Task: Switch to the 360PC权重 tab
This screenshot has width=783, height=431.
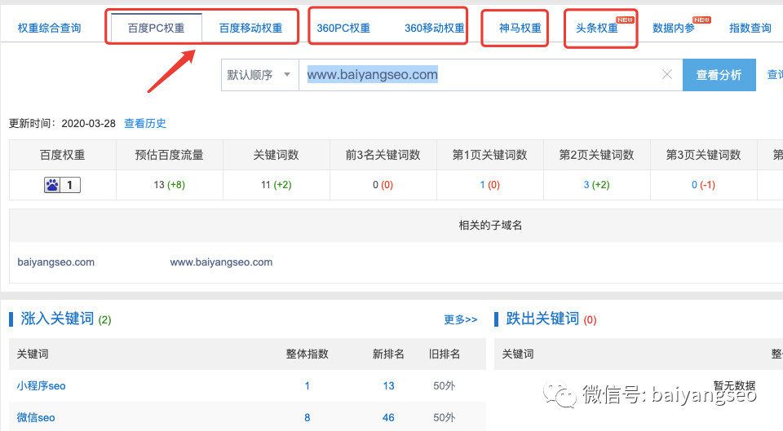Action: [x=343, y=29]
